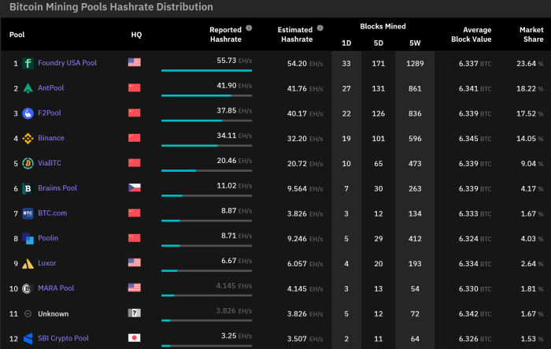Click the Binance logo icon
This screenshot has width=551, height=349.
[28, 138]
